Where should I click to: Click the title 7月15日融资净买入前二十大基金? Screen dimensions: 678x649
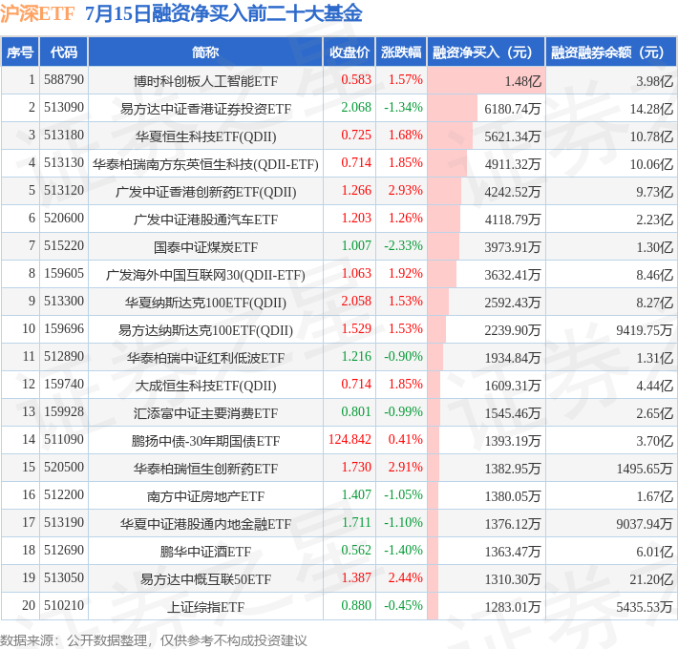(223, 13)
